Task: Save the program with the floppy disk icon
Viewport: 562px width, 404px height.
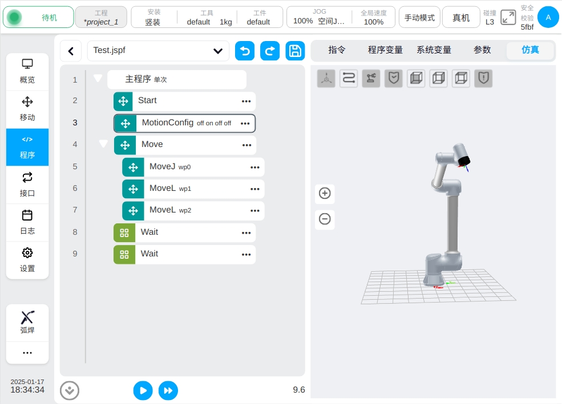Action: point(295,51)
